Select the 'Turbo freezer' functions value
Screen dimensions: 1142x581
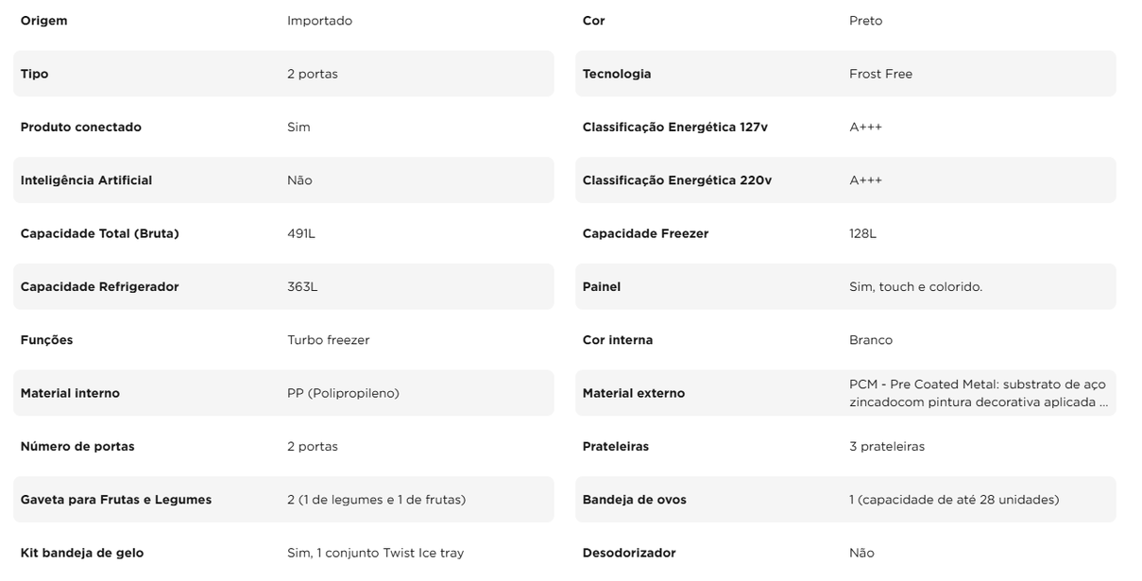tap(328, 340)
